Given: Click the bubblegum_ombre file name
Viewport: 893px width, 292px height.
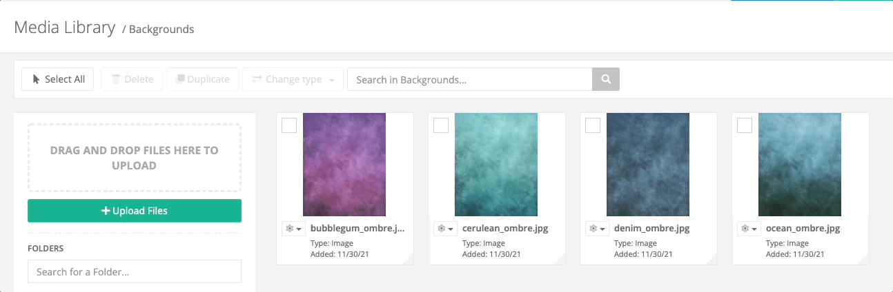Looking at the screenshot, I should (x=357, y=229).
